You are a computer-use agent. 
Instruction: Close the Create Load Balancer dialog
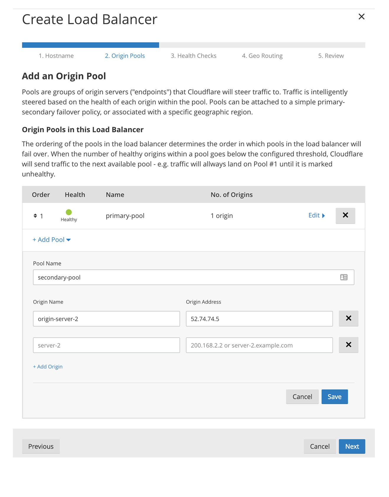pyautogui.click(x=361, y=17)
